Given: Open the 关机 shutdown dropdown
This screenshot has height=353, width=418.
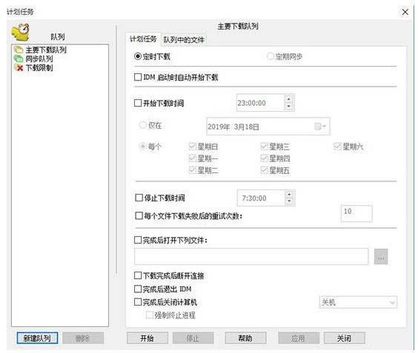Looking at the screenshot, I should (358, 303).
